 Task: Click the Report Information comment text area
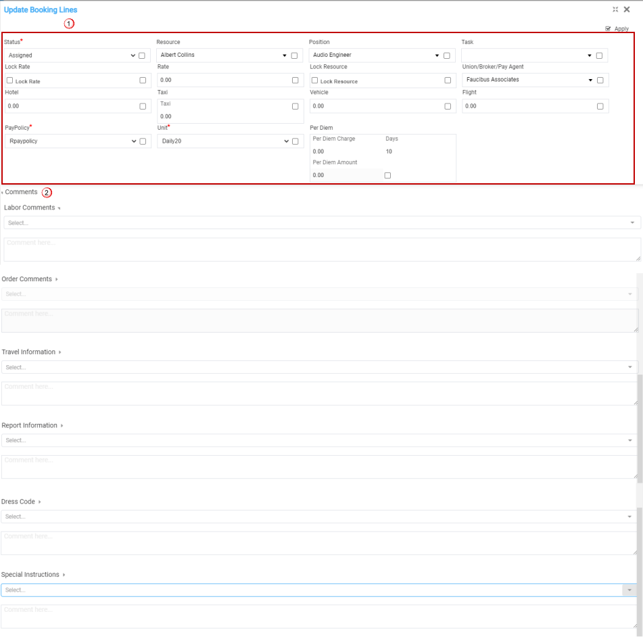pyautogui.click(x=318, y=467)
